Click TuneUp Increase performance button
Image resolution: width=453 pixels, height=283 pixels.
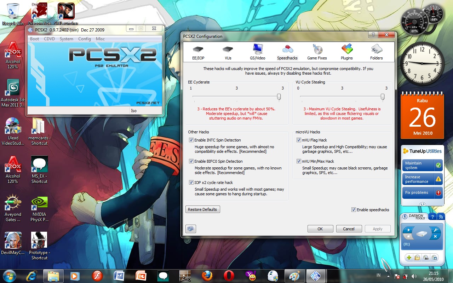coord(422,179)
